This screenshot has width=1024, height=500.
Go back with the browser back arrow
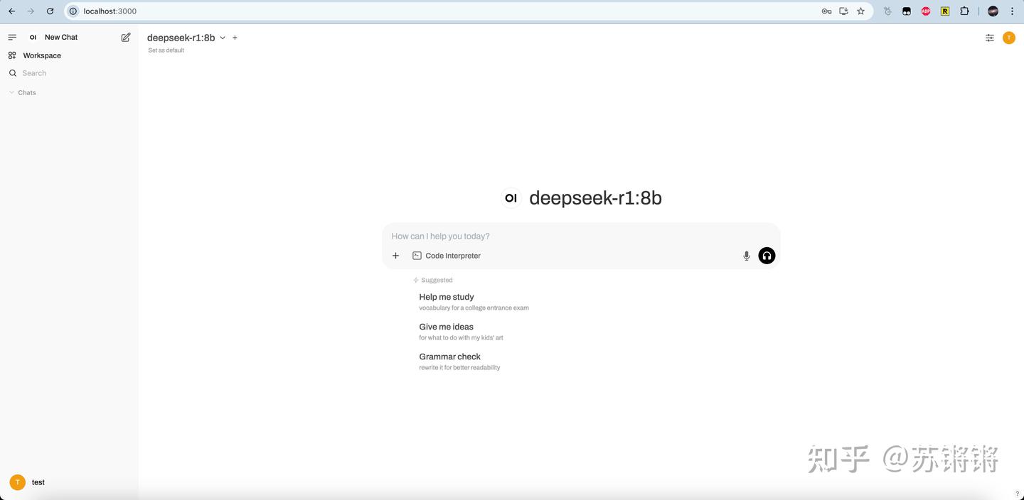(11, 11)
